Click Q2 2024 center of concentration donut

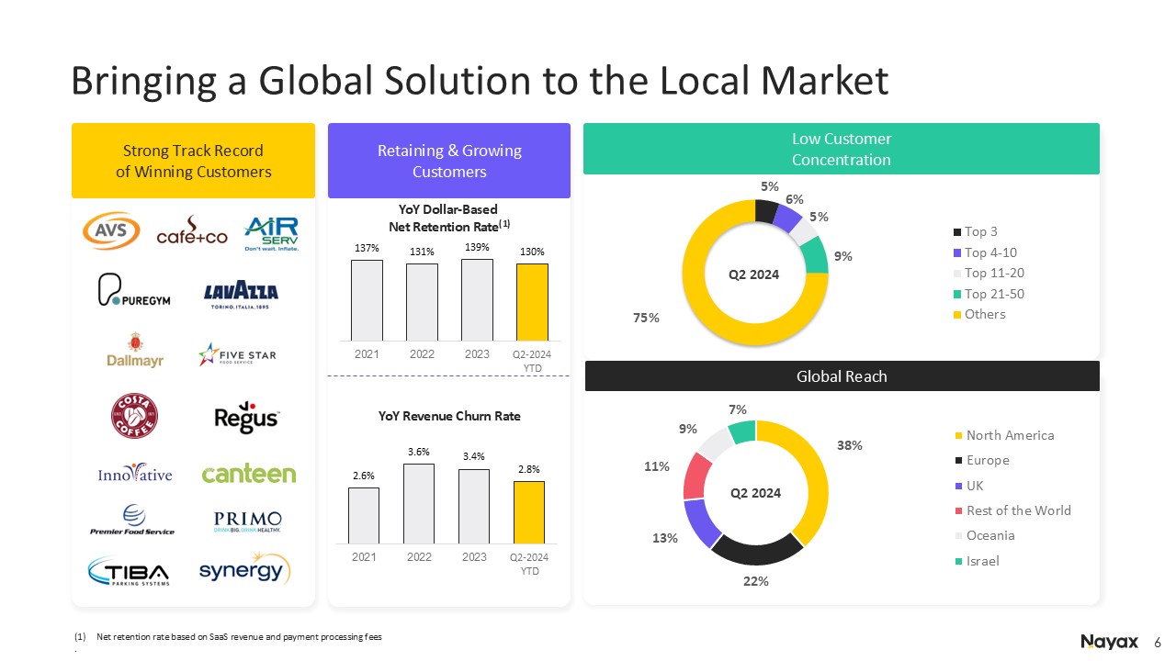[x=753, y=273]
